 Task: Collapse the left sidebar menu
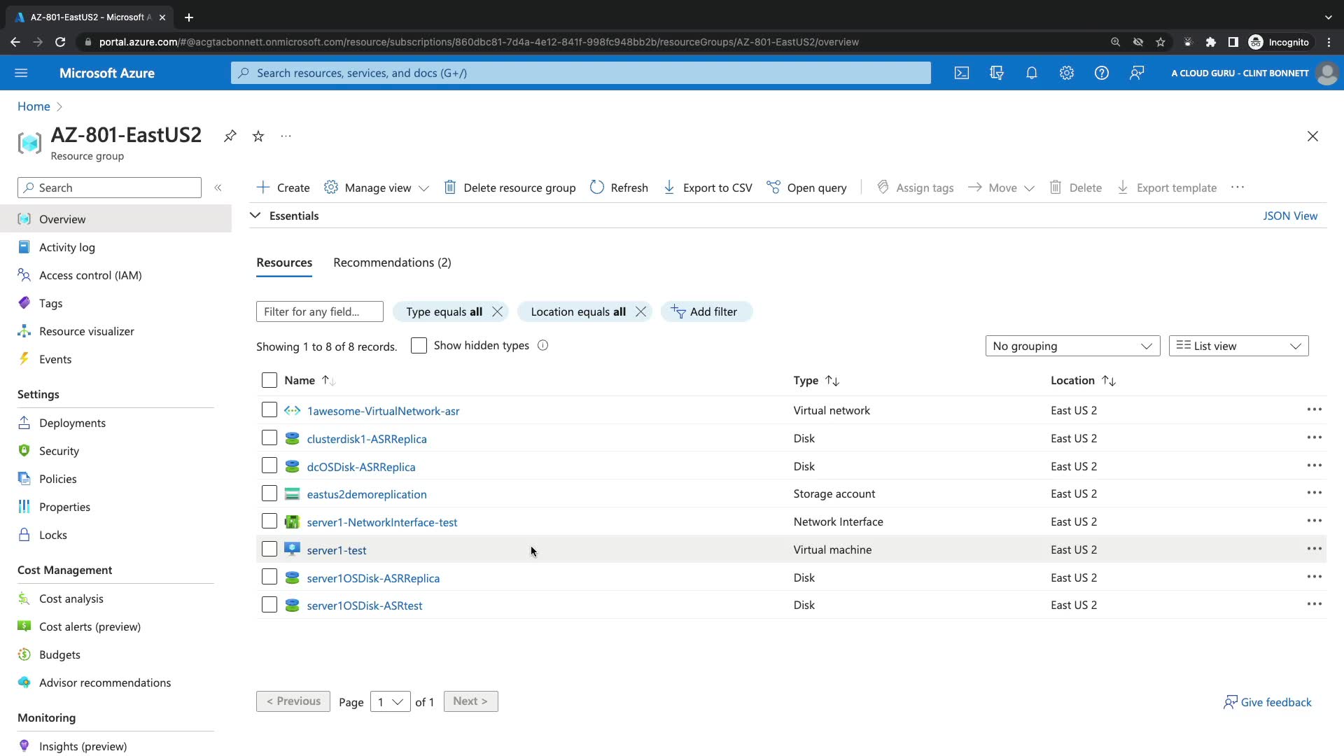click(218, 188)
